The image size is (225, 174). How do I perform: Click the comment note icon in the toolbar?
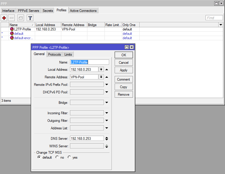click(21, 18)
